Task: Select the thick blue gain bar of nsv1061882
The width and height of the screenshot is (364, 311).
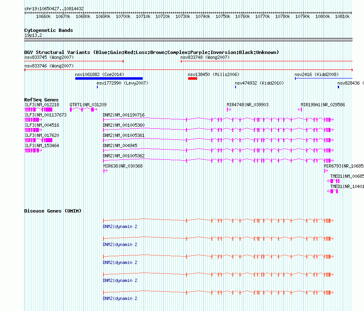Action: [x=109, y=78]
